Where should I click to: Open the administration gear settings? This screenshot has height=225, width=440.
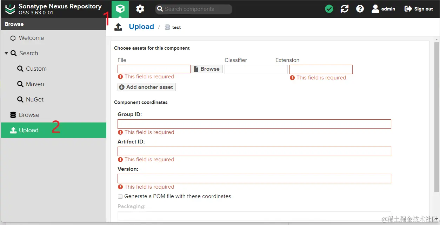[x=140, y=9]
